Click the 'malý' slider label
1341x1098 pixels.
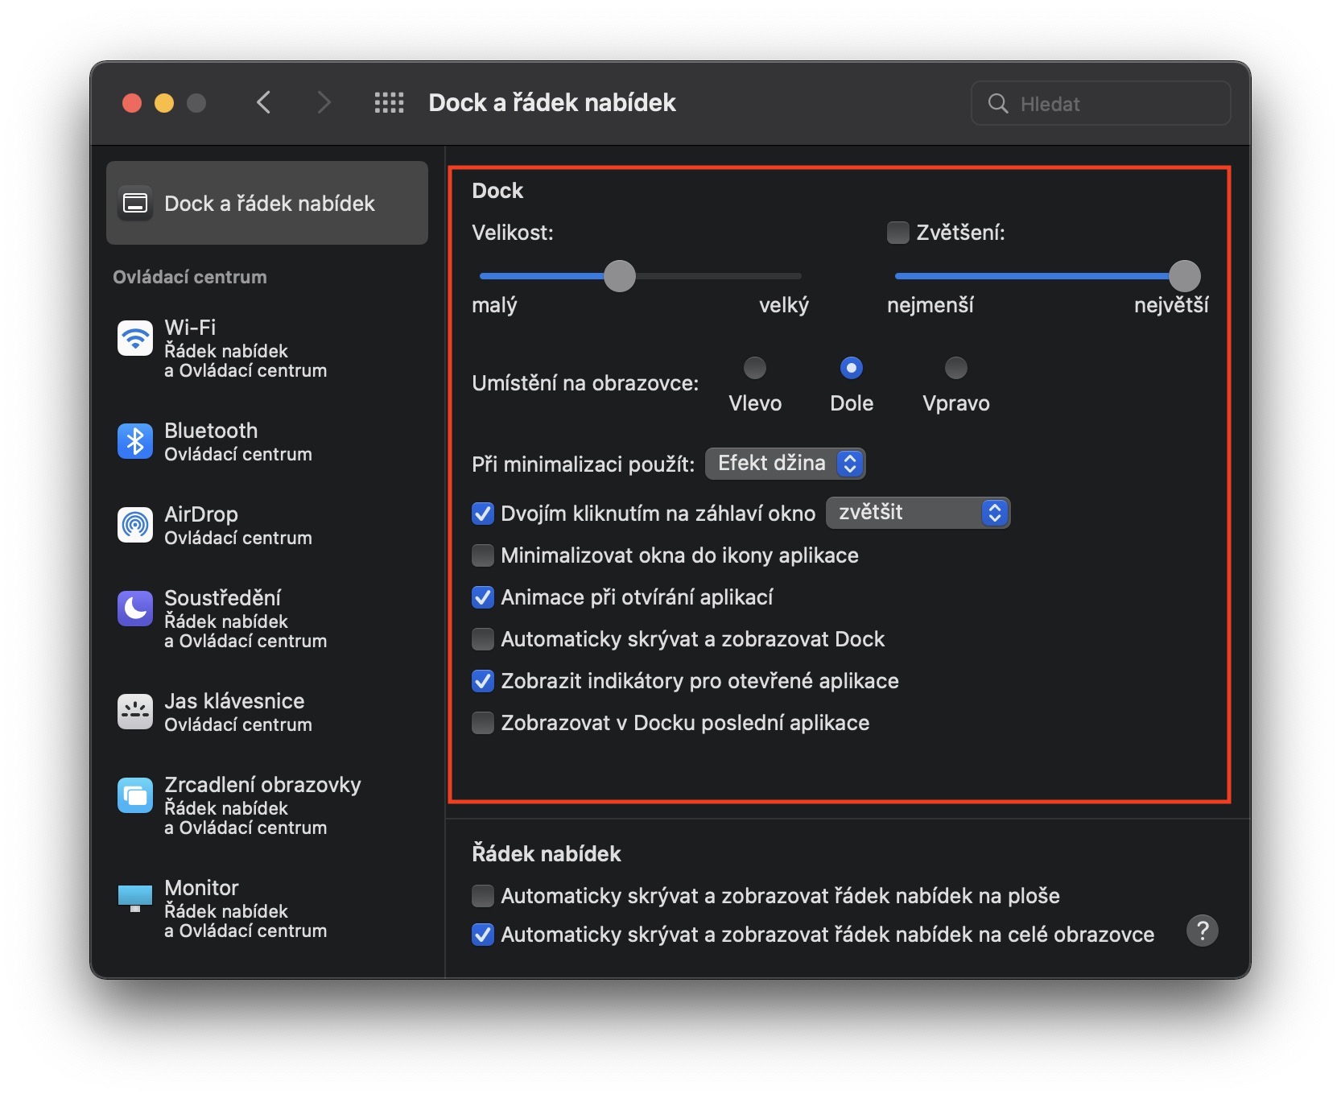(494, 305)
